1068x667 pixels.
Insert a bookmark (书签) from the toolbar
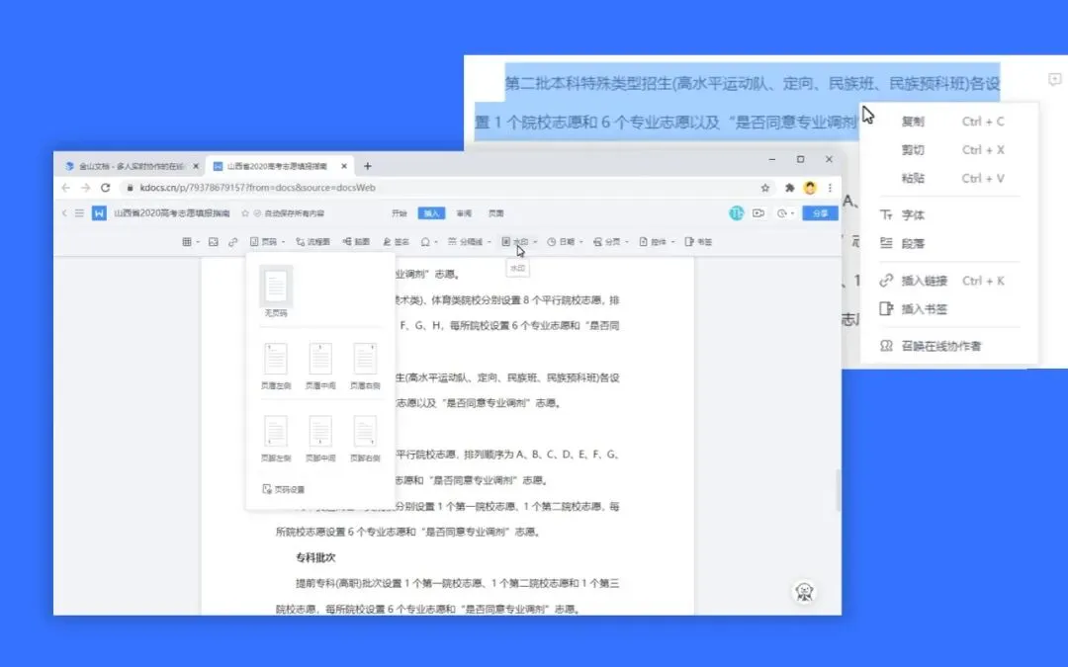pyautogui.click(x=698, y=242)
